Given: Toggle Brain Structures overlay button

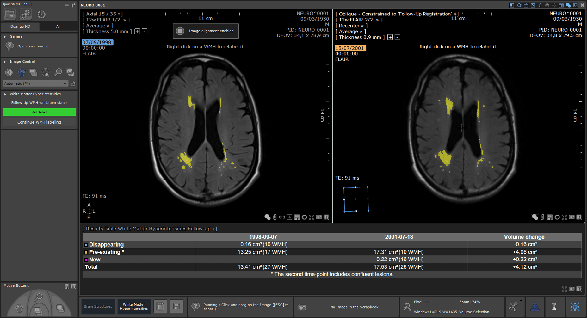Looking at the screenshot, I should click(98, 307).
